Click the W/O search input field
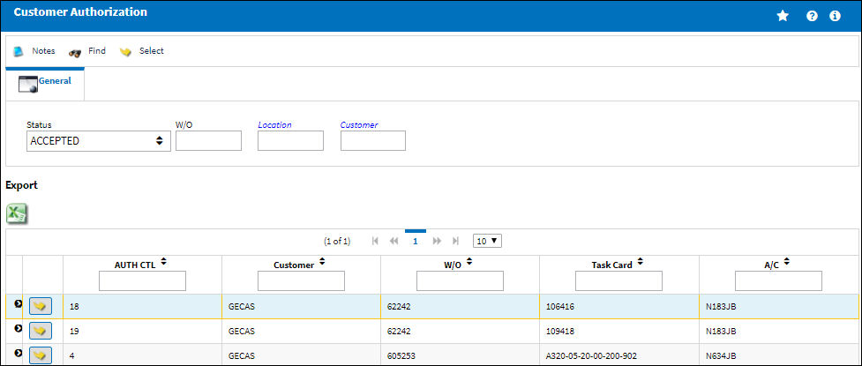This screenshot has height=366, width=862. tap(208, 141)
